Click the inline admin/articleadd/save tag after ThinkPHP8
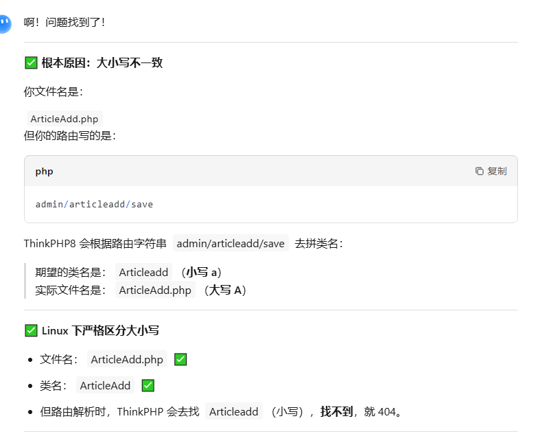This screenshot has width=542, height=434. point(230,243)
